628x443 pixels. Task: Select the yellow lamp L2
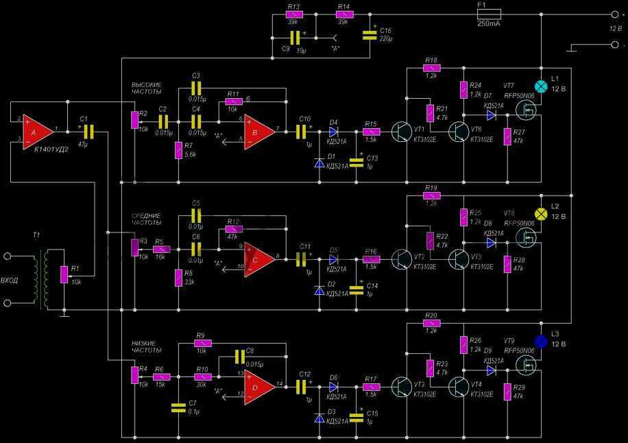point(540,214)
